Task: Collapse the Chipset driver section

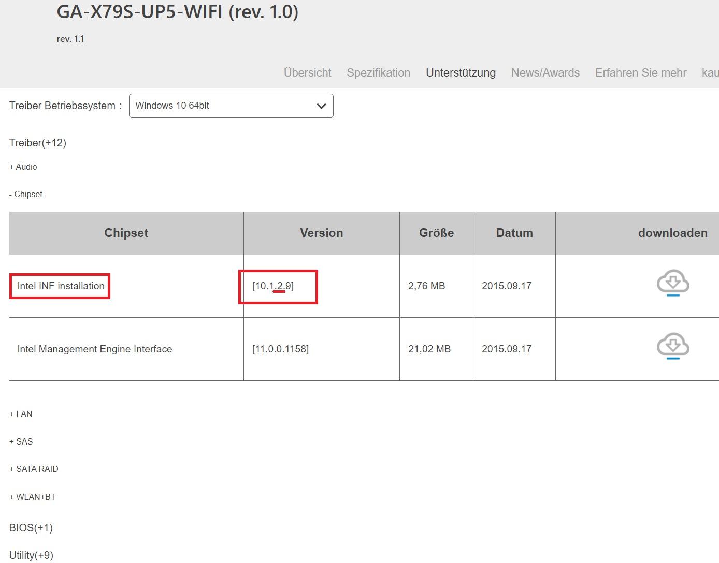Action: click(x=26, y=194)
